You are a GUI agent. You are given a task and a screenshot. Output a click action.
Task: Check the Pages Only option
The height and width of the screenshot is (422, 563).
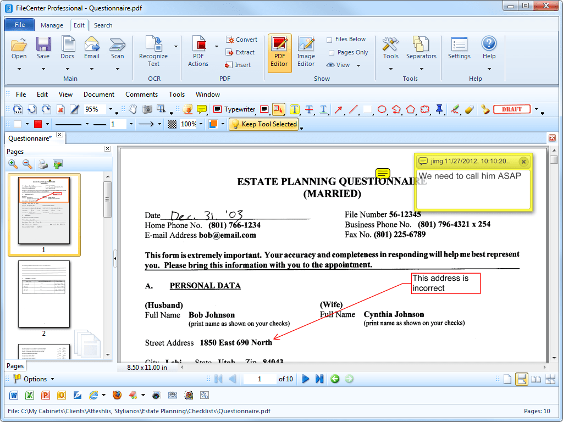pyautogui.click(x=332, y=53)
